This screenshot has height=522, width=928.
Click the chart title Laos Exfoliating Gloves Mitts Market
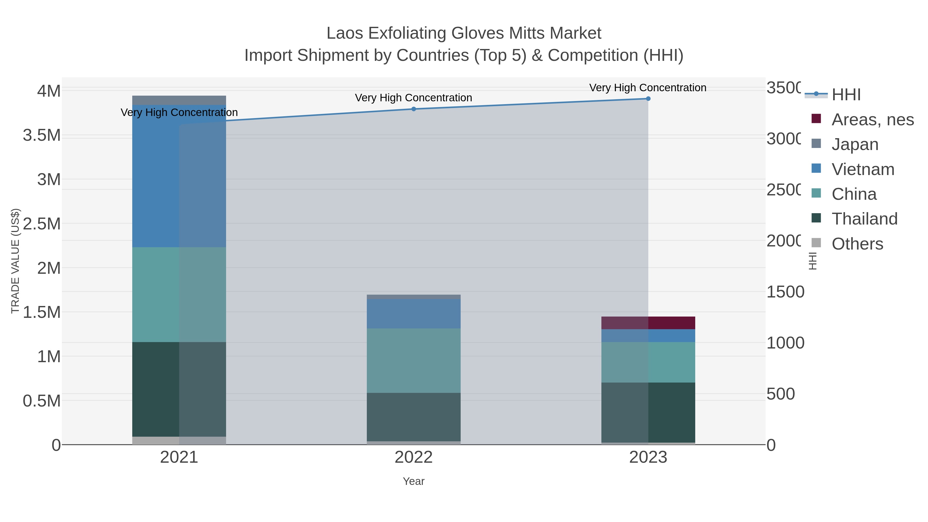464,33
